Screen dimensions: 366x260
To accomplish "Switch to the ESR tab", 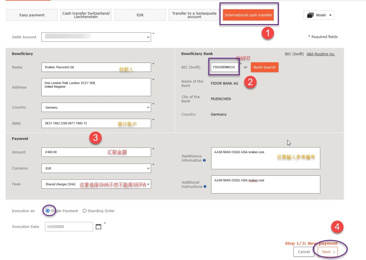I will point(140,14).
